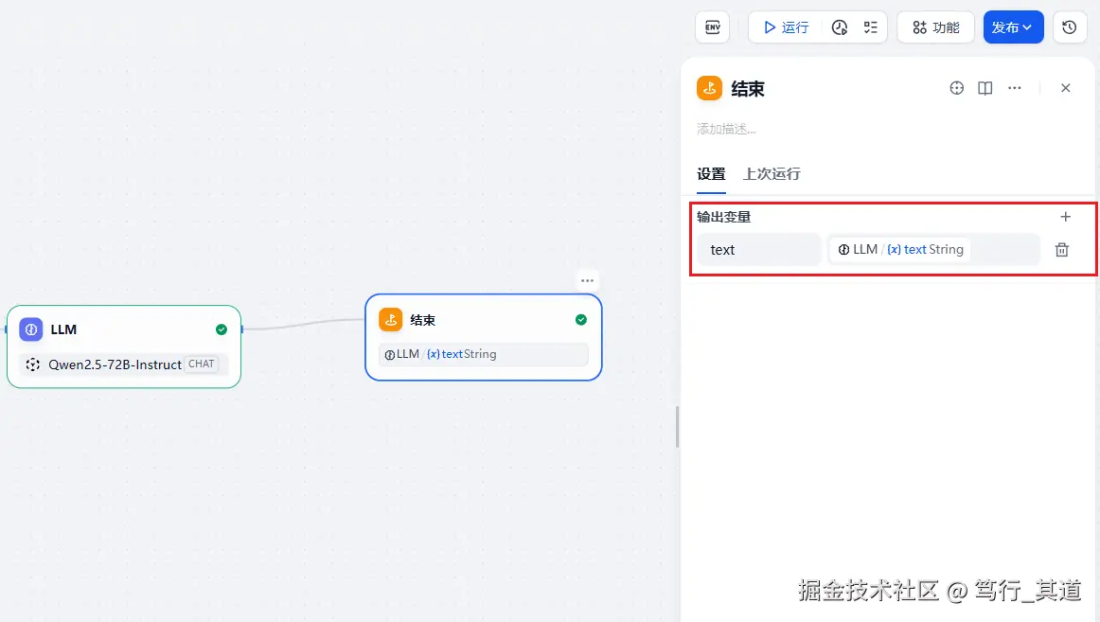Click the locate/focus icon in the 结束 panel header

956,87
